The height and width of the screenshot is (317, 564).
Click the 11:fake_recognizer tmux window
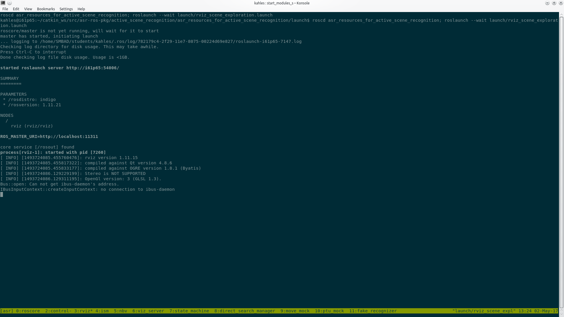[373, 311]
